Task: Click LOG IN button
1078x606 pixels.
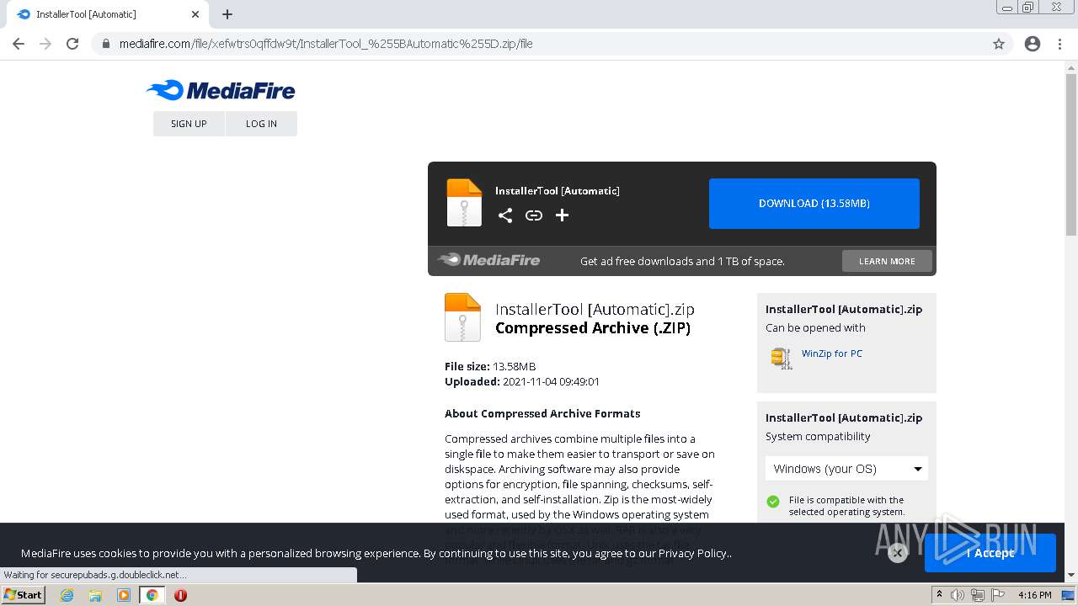Action: pos(261,124)
